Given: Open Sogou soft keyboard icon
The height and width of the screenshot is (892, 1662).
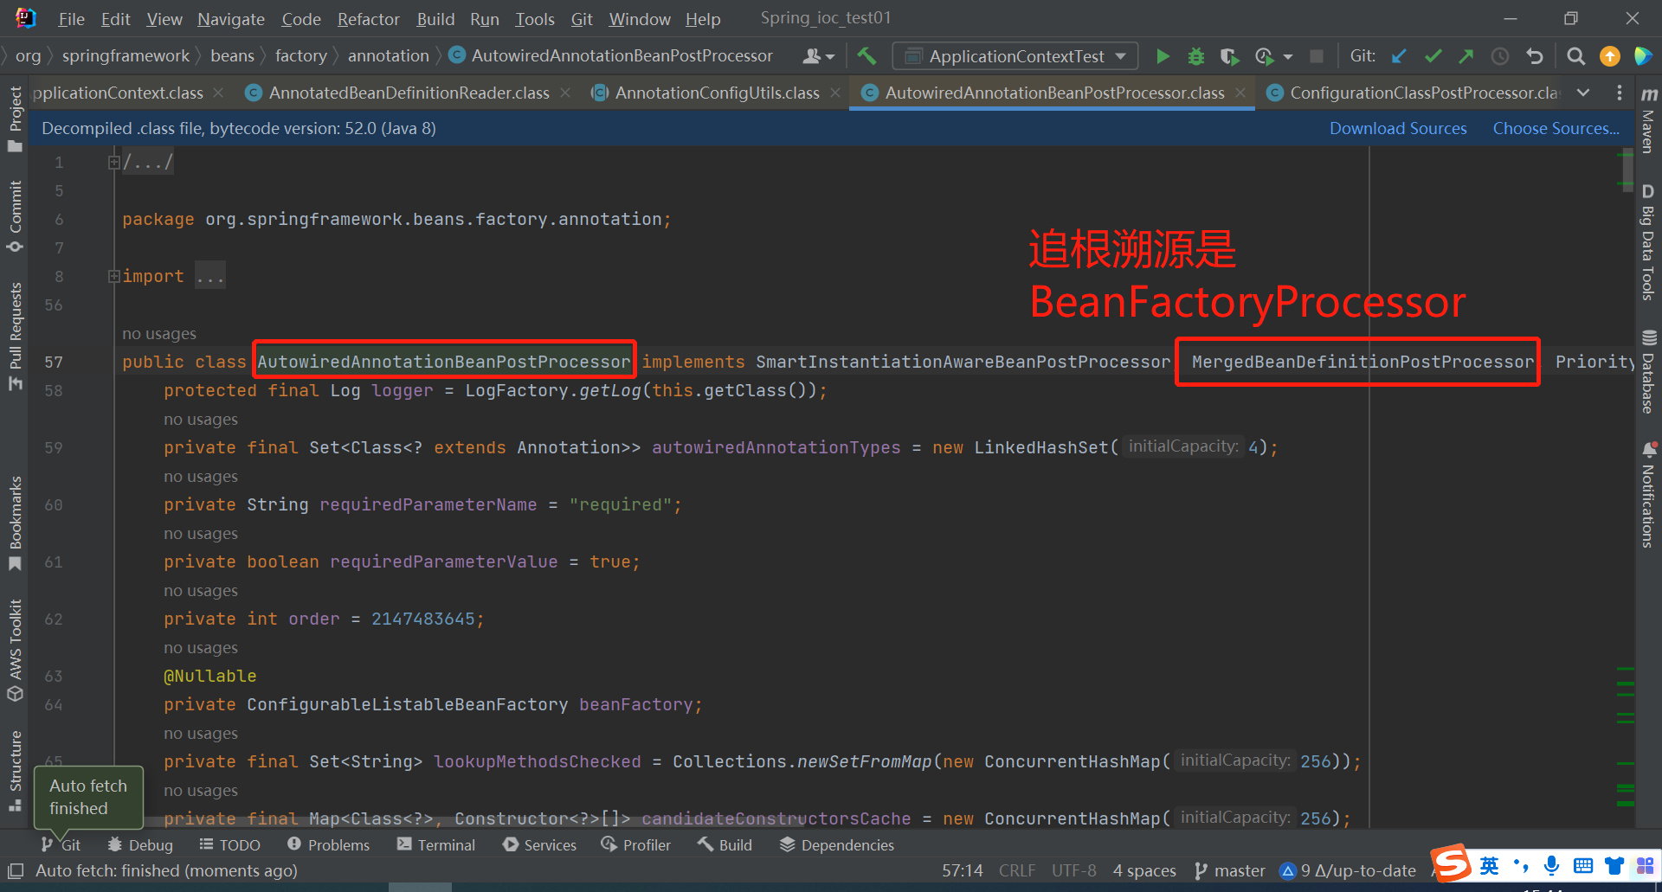Looking at the screenshot, I should [1583, 865].
